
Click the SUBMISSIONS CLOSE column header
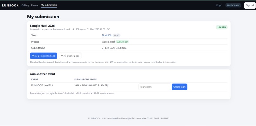point(85,79)
